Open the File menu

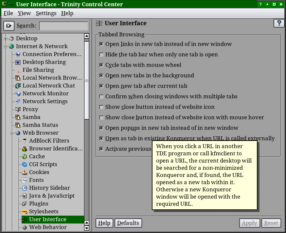8,13
